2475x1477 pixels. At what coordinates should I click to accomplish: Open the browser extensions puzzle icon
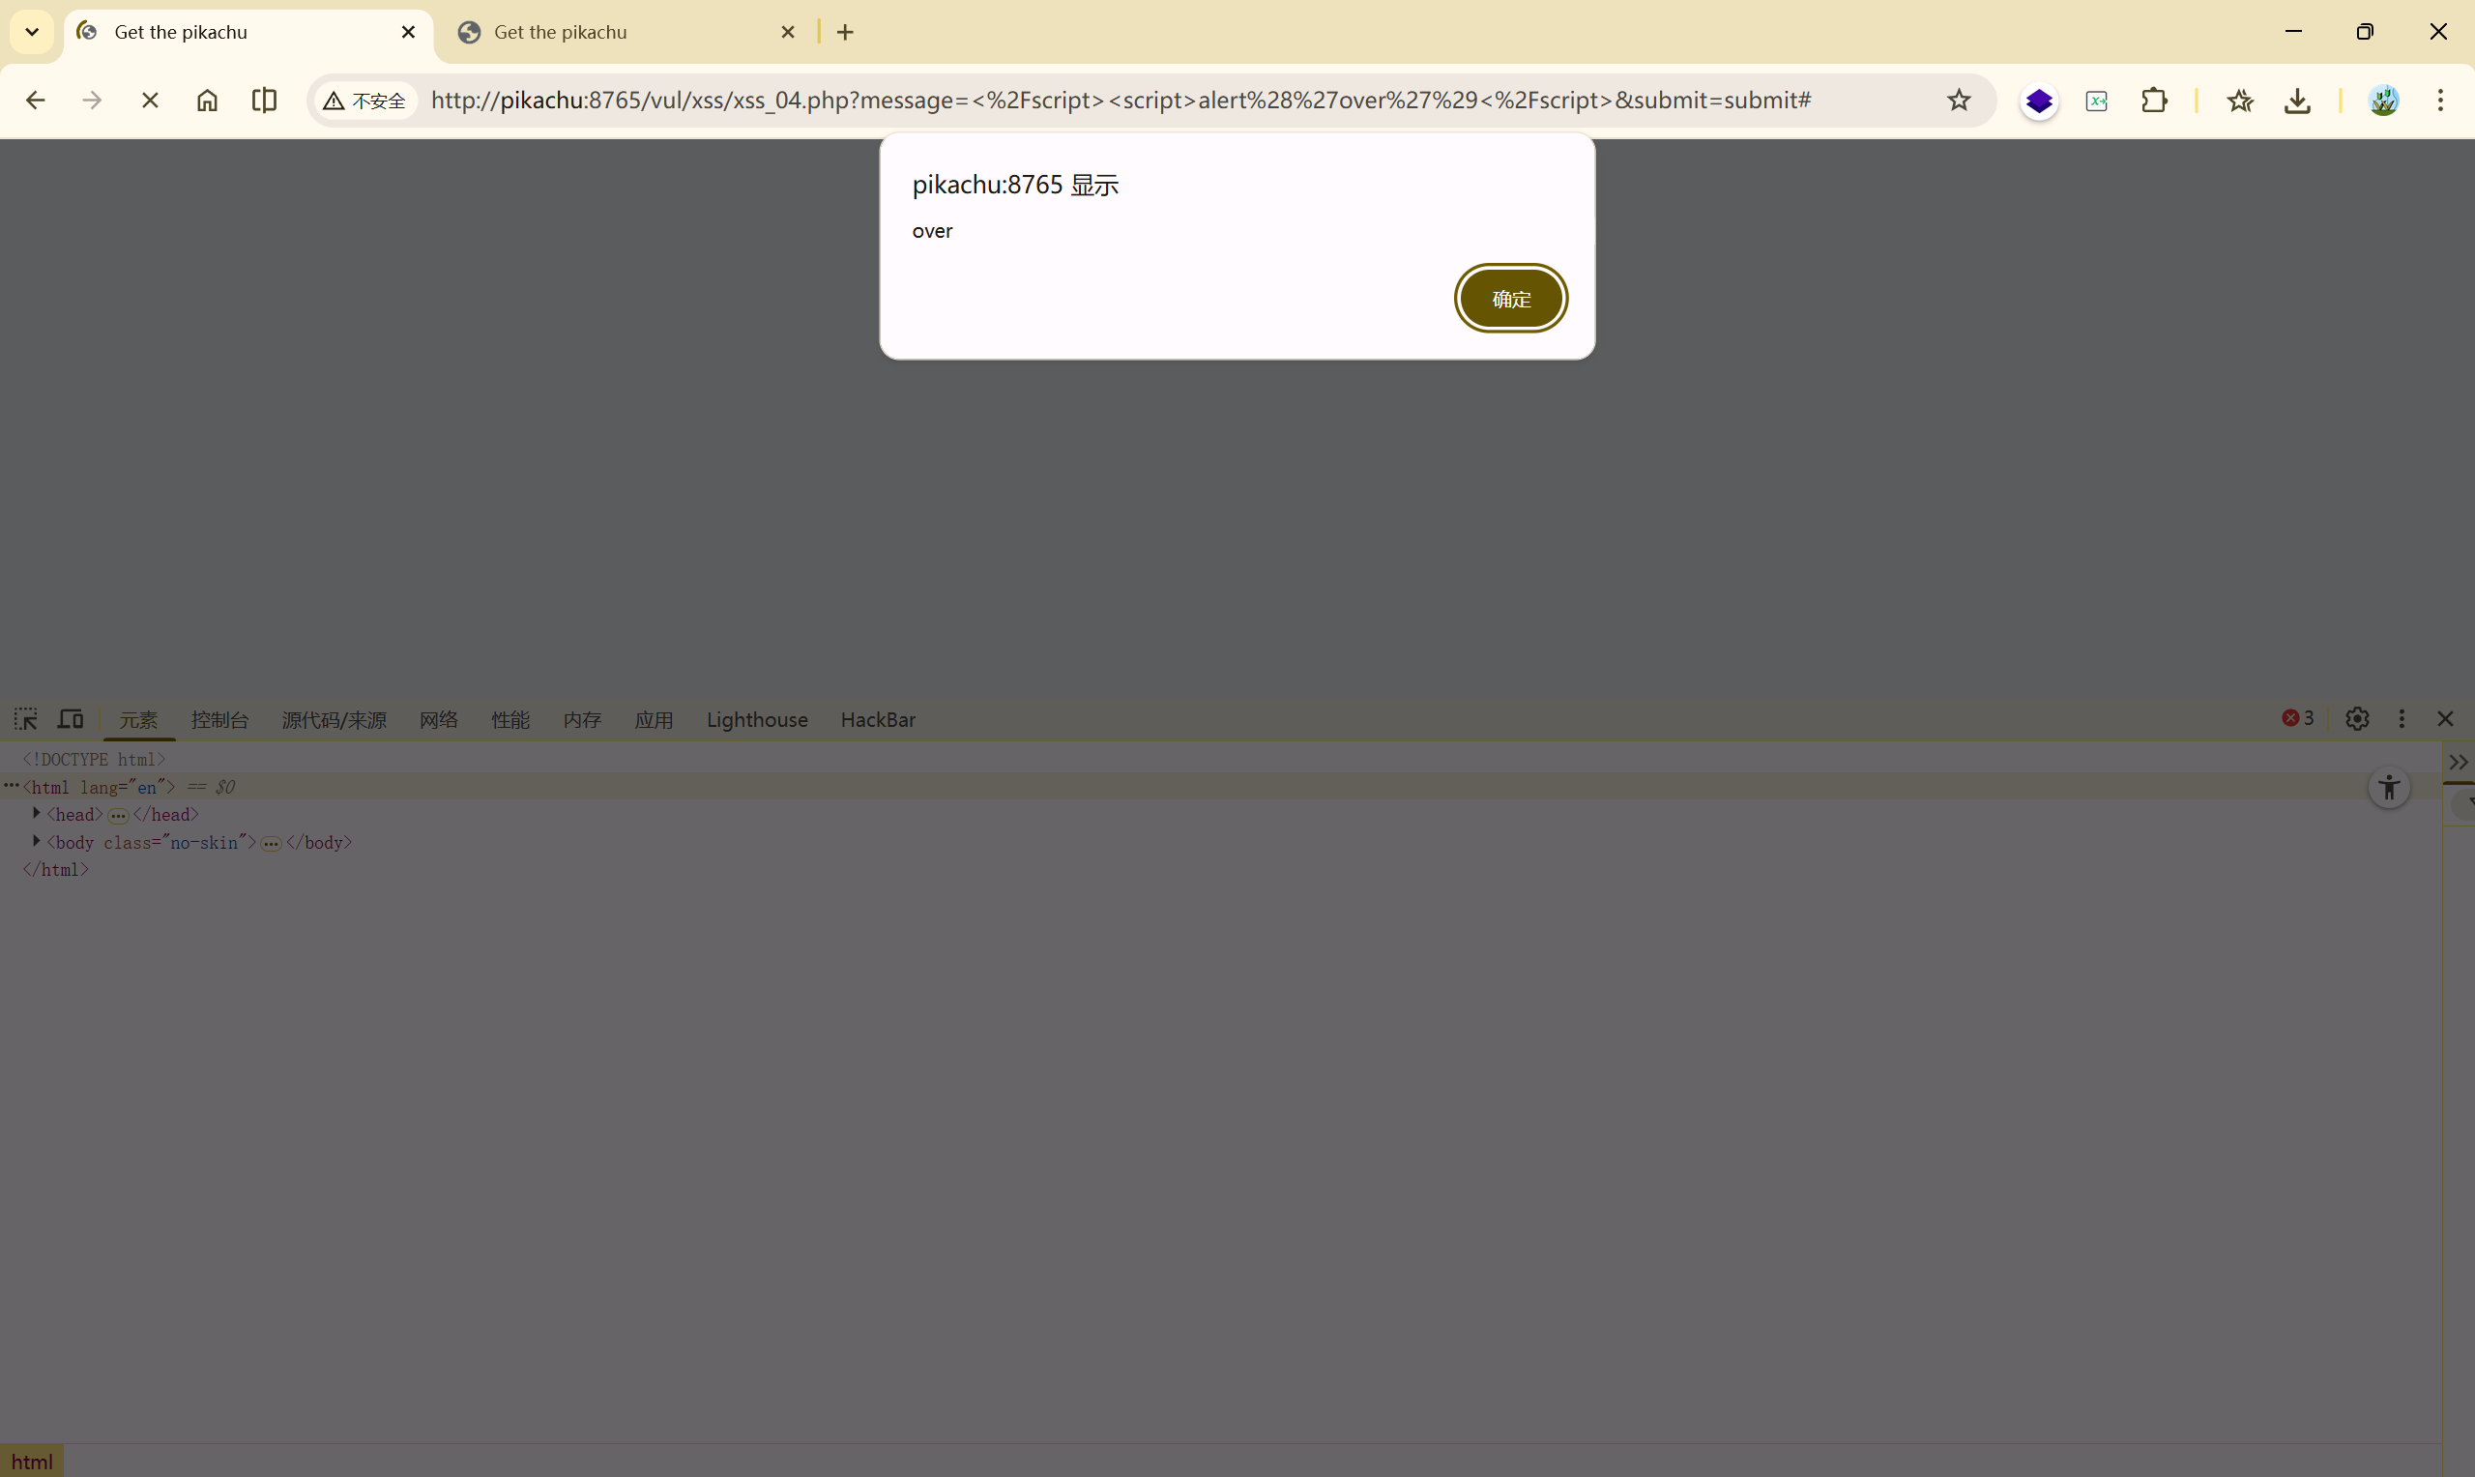pyautogui.click(x=2154, y=101)
